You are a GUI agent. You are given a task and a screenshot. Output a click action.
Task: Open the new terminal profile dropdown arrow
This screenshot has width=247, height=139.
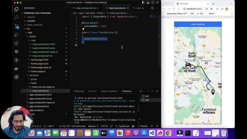[144, 91]
